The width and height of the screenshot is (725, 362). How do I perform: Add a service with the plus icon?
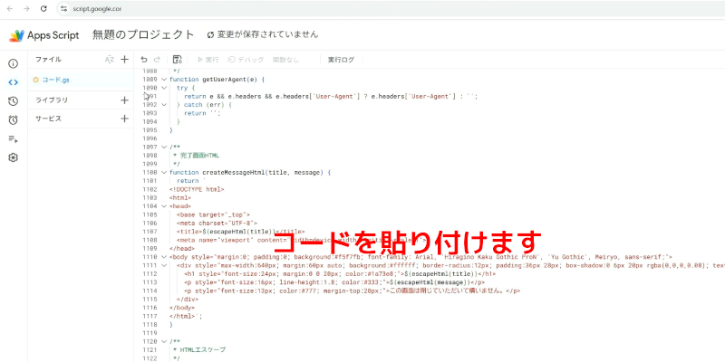click(x=124, y=119)
